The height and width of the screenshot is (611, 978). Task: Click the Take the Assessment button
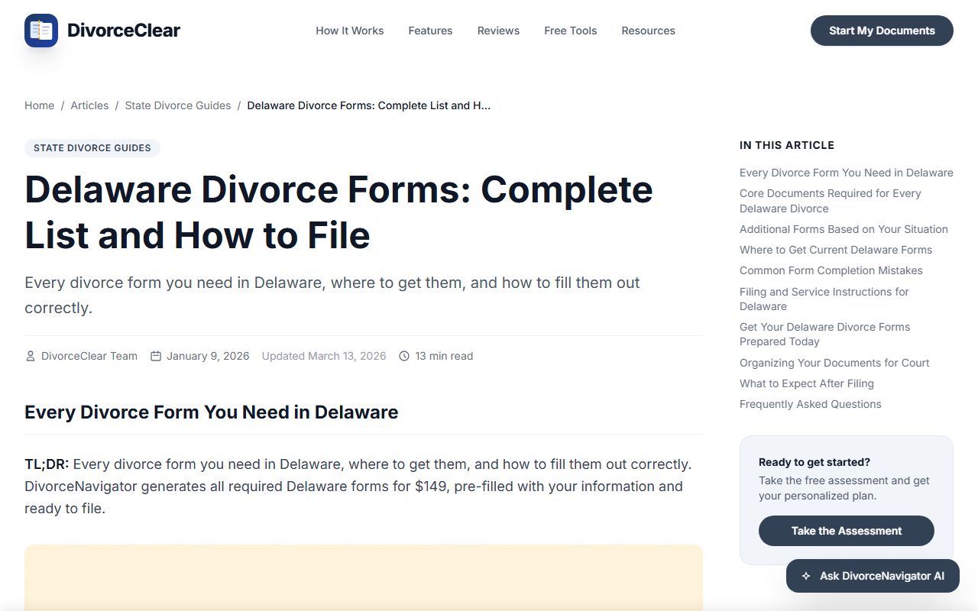[847, 531]
